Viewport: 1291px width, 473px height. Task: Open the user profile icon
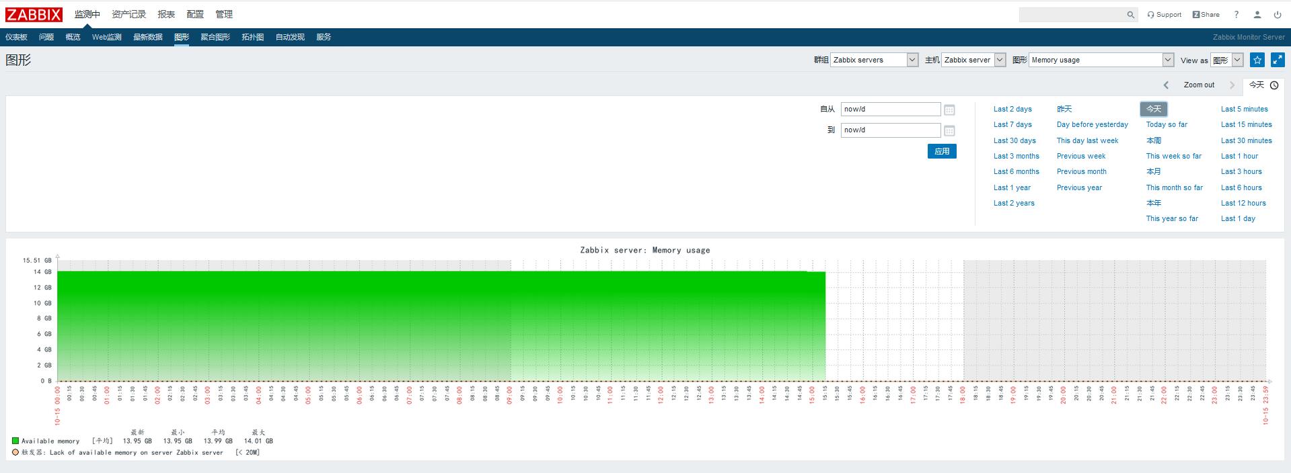click(1257, 15)
